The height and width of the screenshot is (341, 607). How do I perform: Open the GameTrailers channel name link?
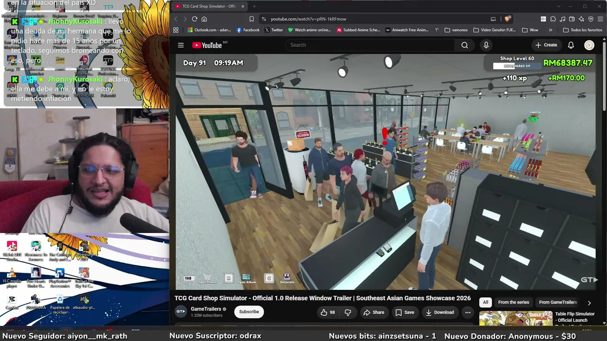point(206,309)
